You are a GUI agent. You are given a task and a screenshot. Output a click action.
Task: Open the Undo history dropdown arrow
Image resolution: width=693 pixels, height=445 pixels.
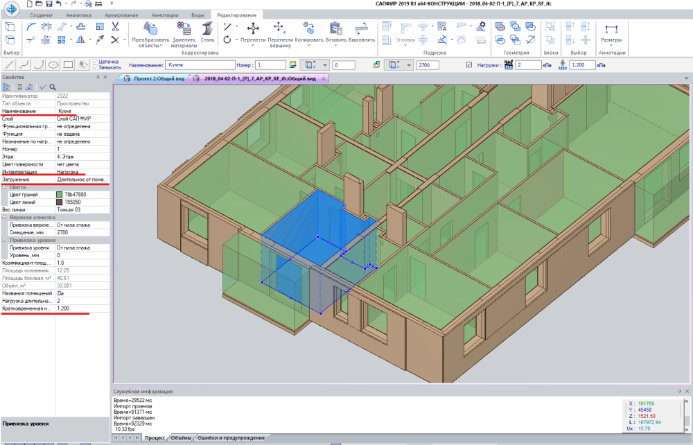tap(66, 4)
